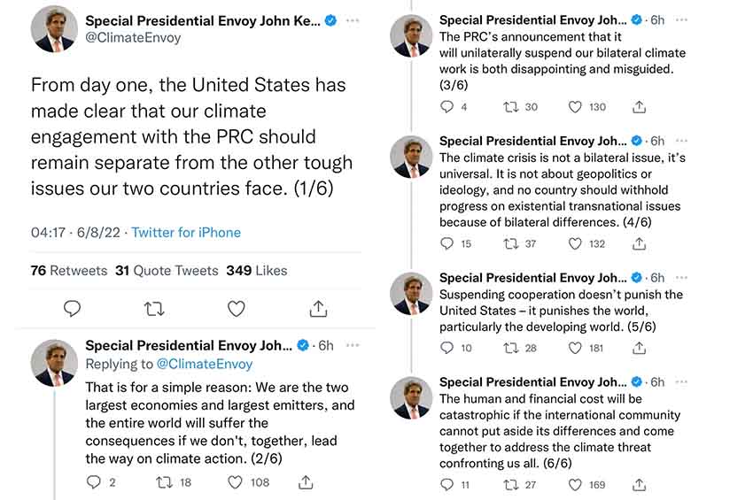Screen dimensions: 753x500
Task: Like the (4/6) climate crisis tweet
Action: click(576, 243)
